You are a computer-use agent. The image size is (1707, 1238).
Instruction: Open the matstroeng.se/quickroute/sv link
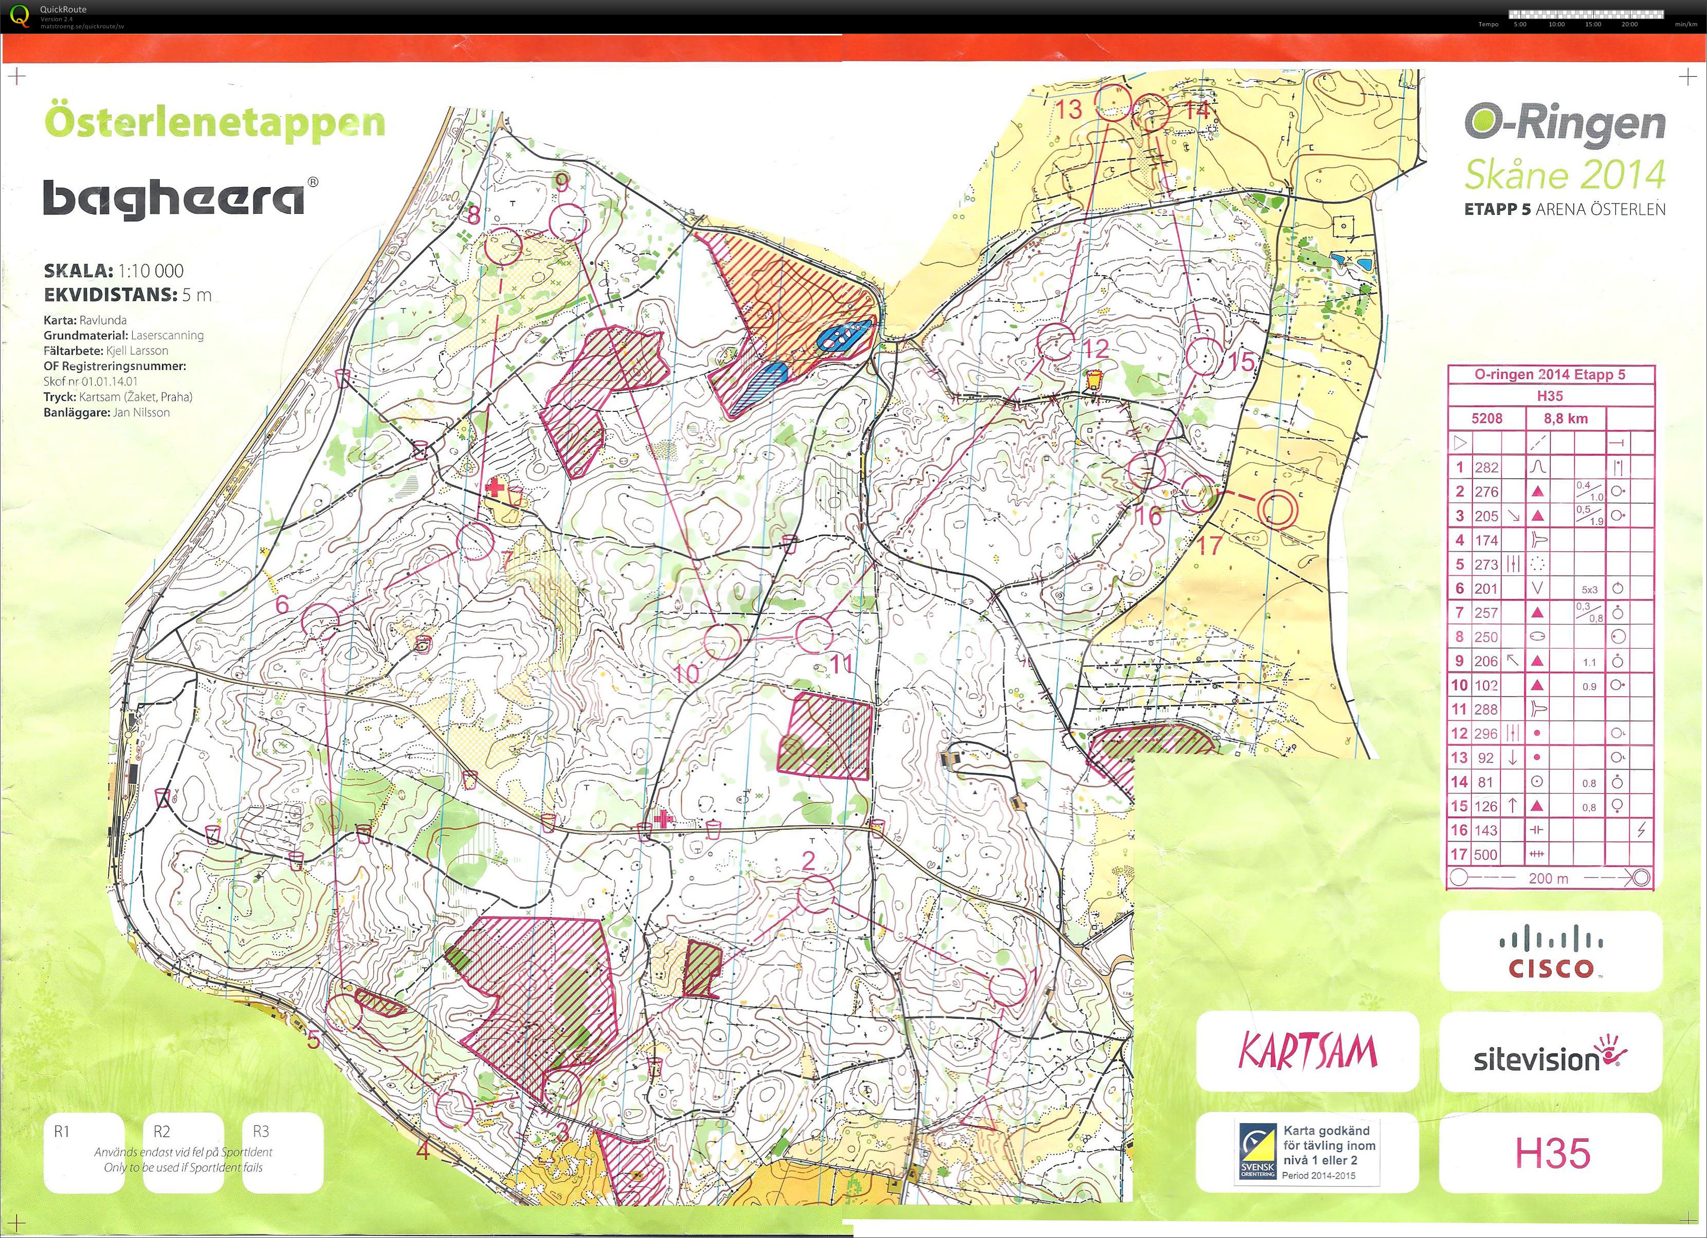[82, 26]
